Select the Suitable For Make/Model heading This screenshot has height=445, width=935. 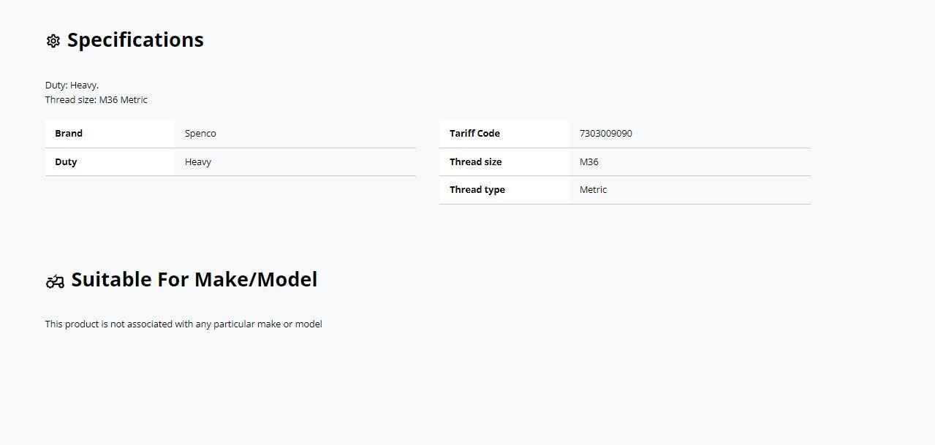coord(194,279)
